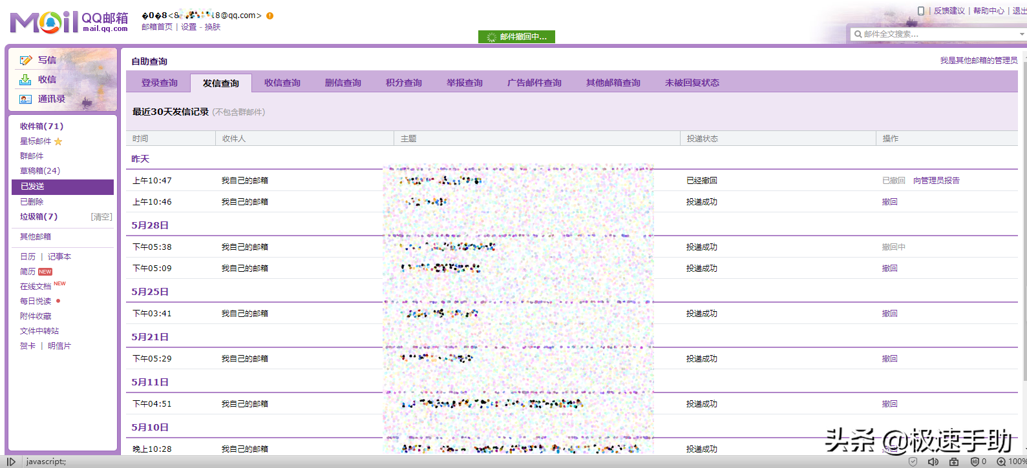Click the 时间 column header
1027x468 pixels.
[140, 139]
